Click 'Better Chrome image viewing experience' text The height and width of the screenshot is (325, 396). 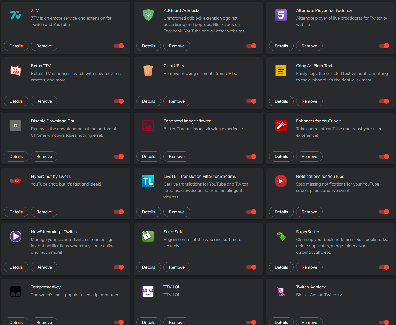(x=203, y=129)
